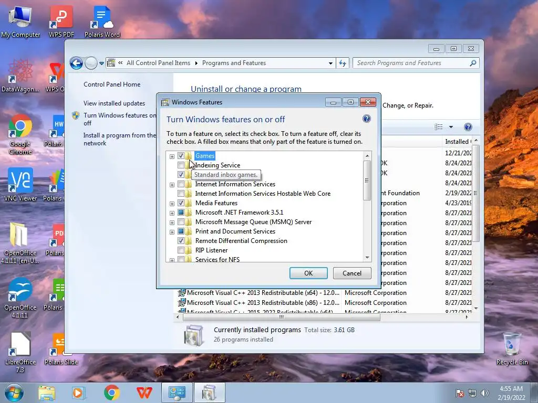Launch WPS PDF desktop shortcut

click(x=61, y=21)
